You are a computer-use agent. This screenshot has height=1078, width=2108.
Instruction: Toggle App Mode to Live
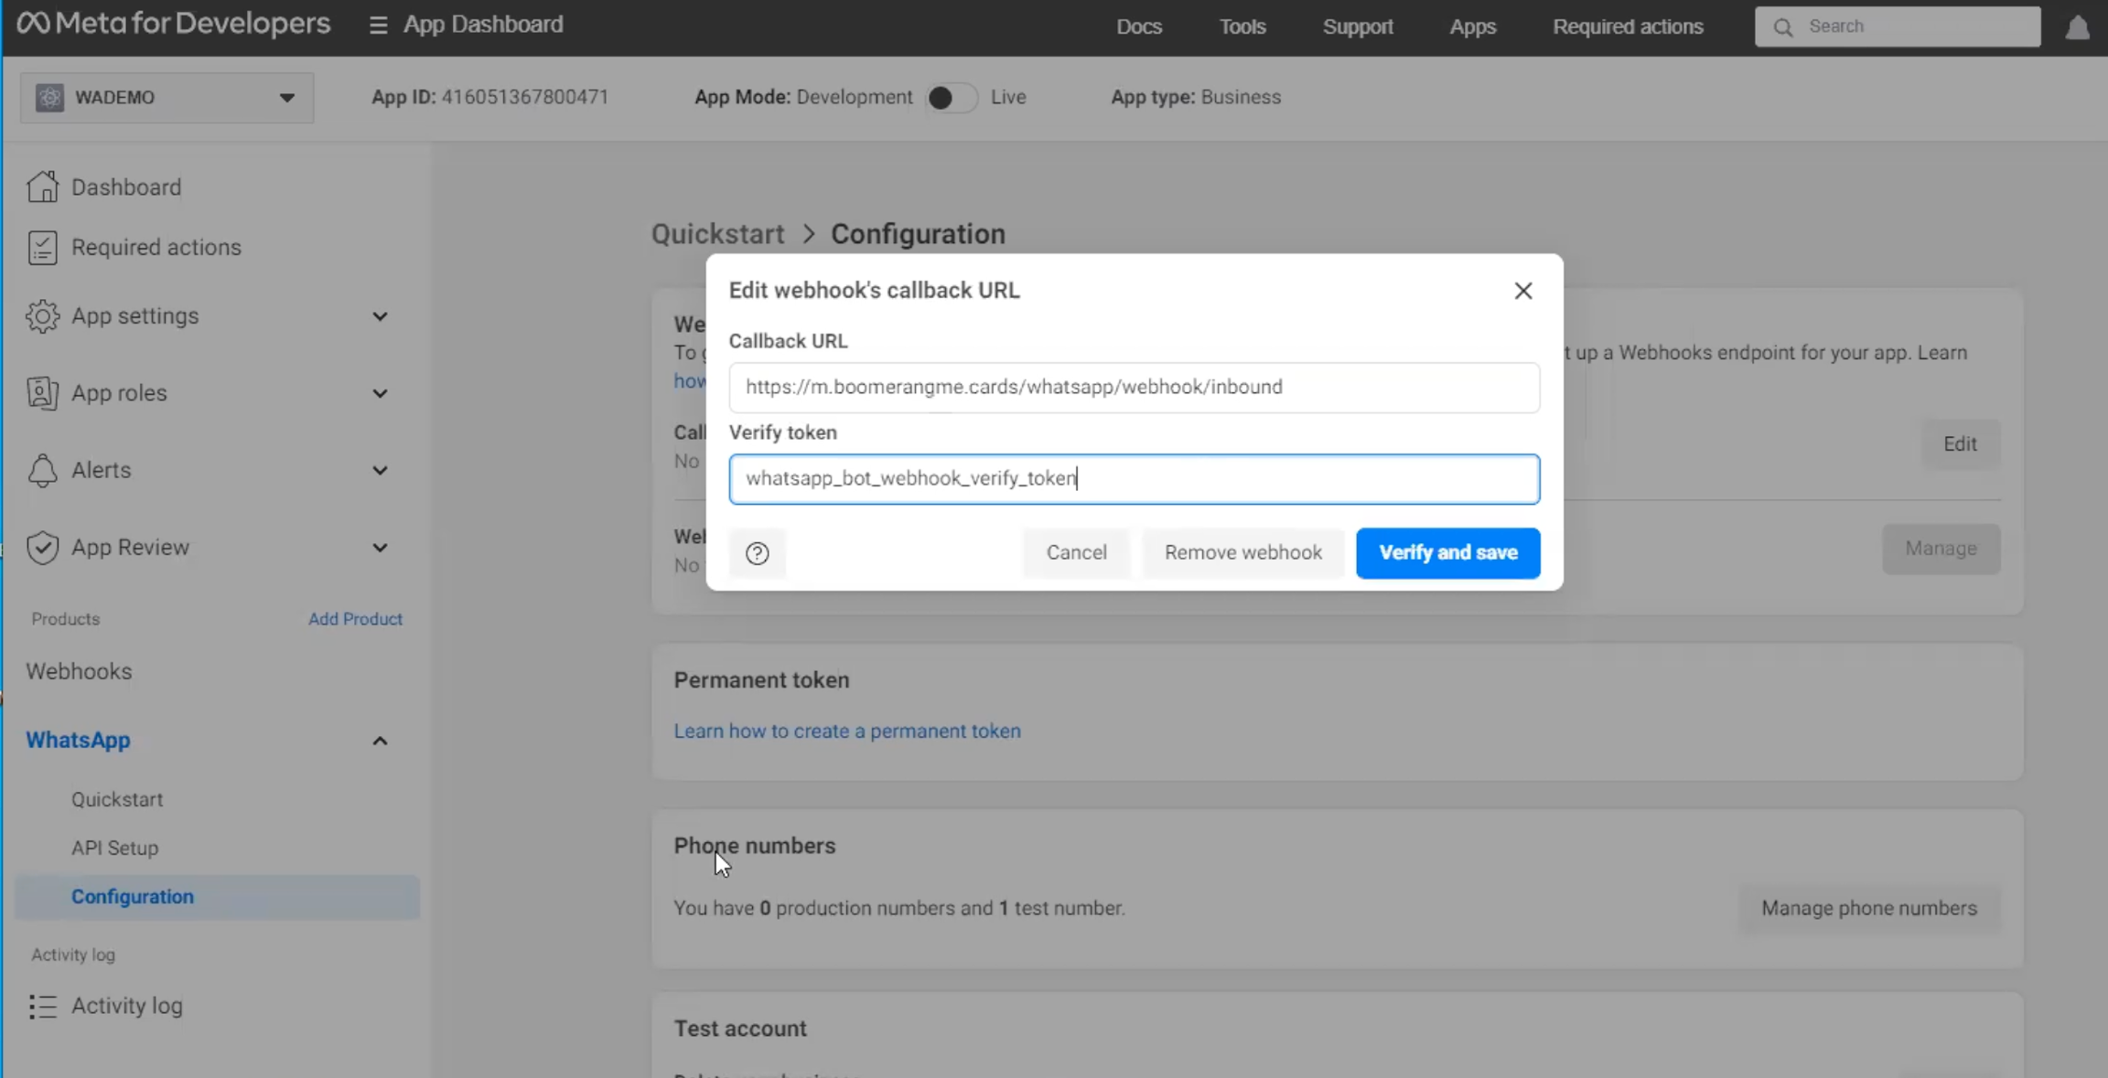point(951,97)
